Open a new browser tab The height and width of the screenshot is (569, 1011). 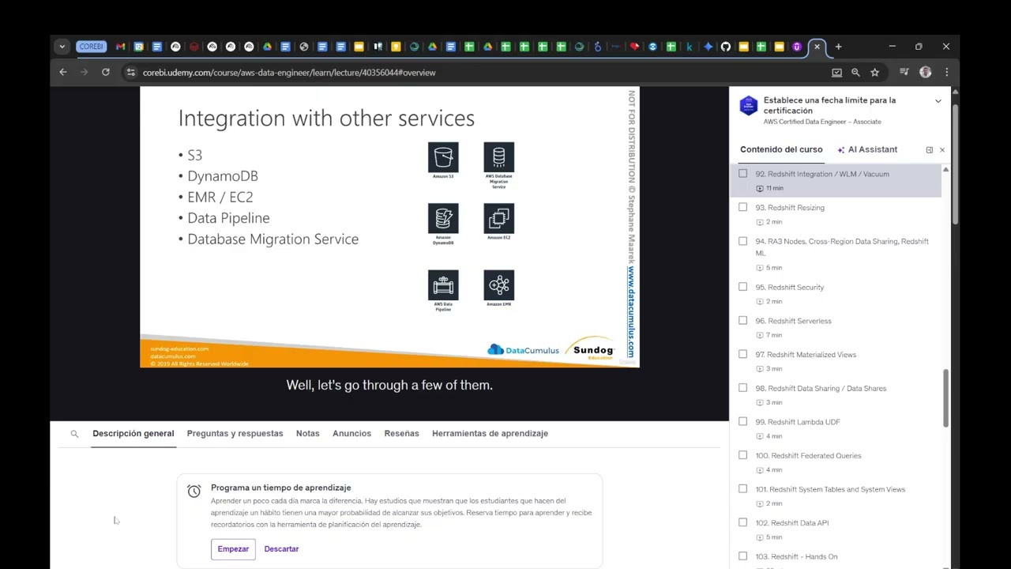(838, 47)
